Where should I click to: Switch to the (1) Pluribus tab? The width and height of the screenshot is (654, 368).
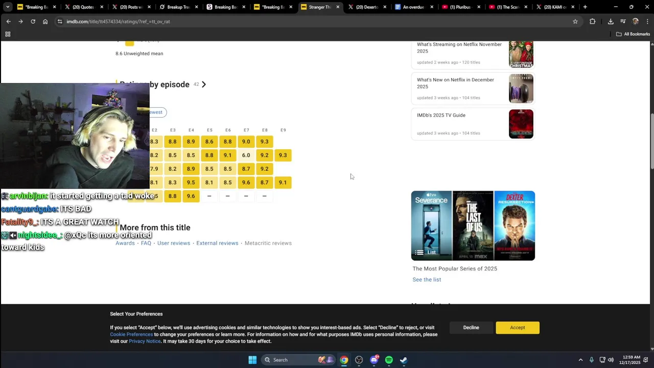tap(461, 7)
